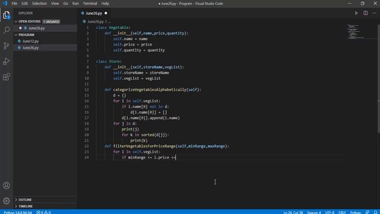Click 'self.quantity = quantity' code line
380x214 pixels.
pyautogui.click(x=139, y=50)
